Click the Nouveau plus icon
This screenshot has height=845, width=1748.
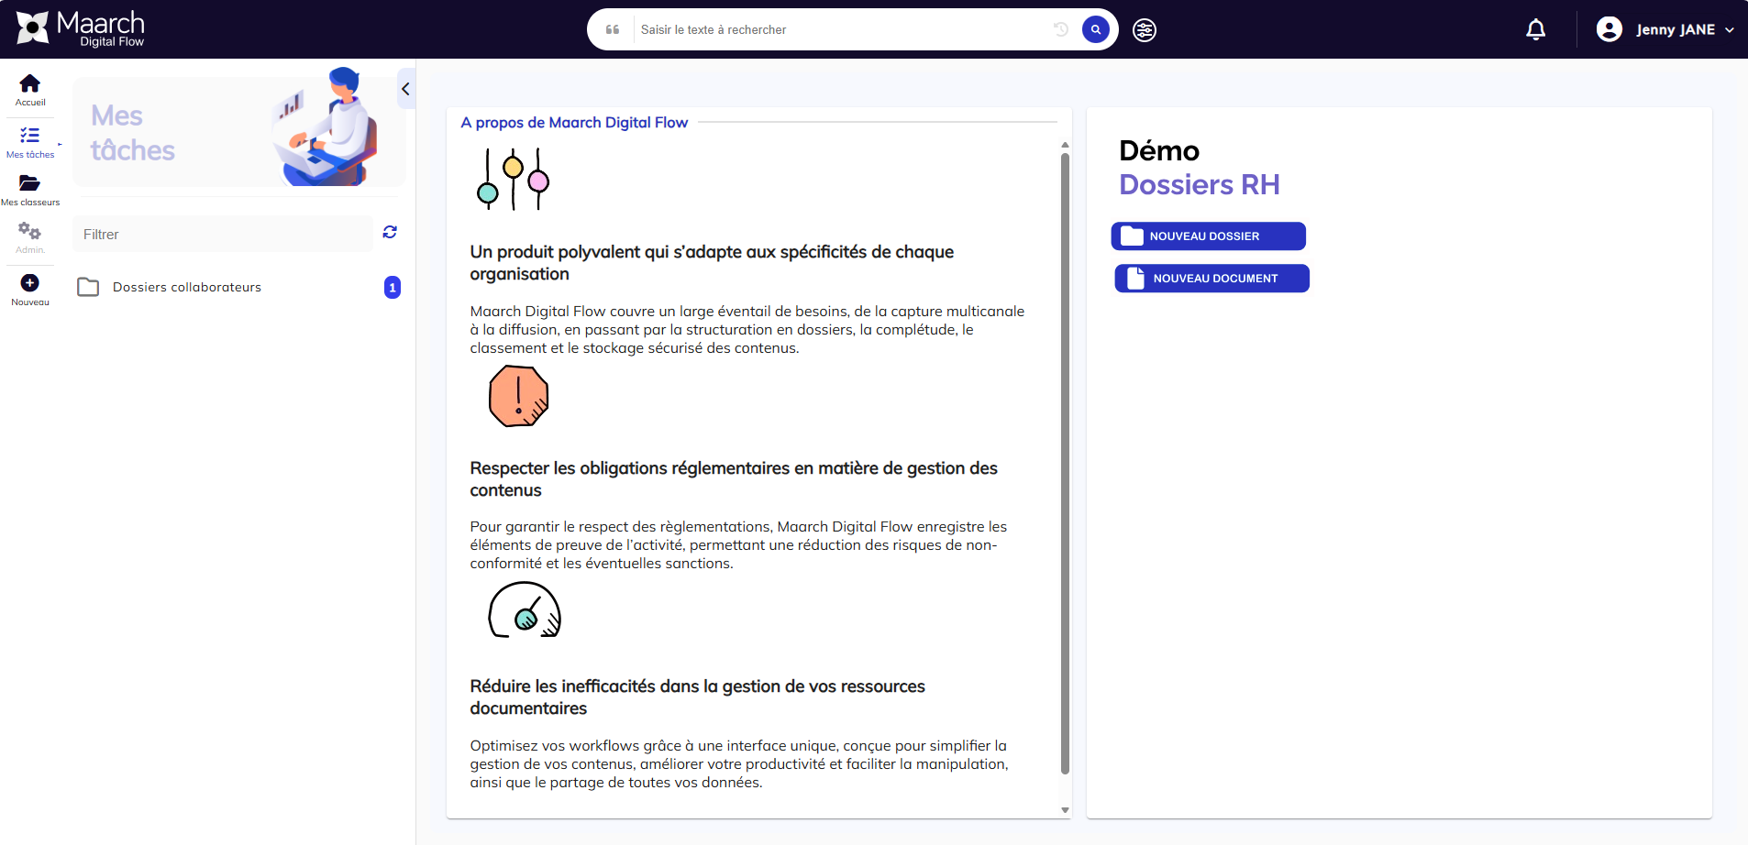(29, 283)
